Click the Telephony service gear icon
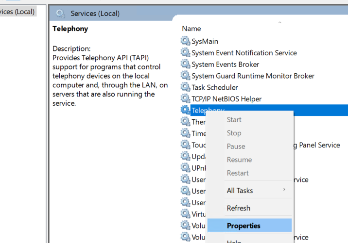348x243 pixels. point(185,111)
